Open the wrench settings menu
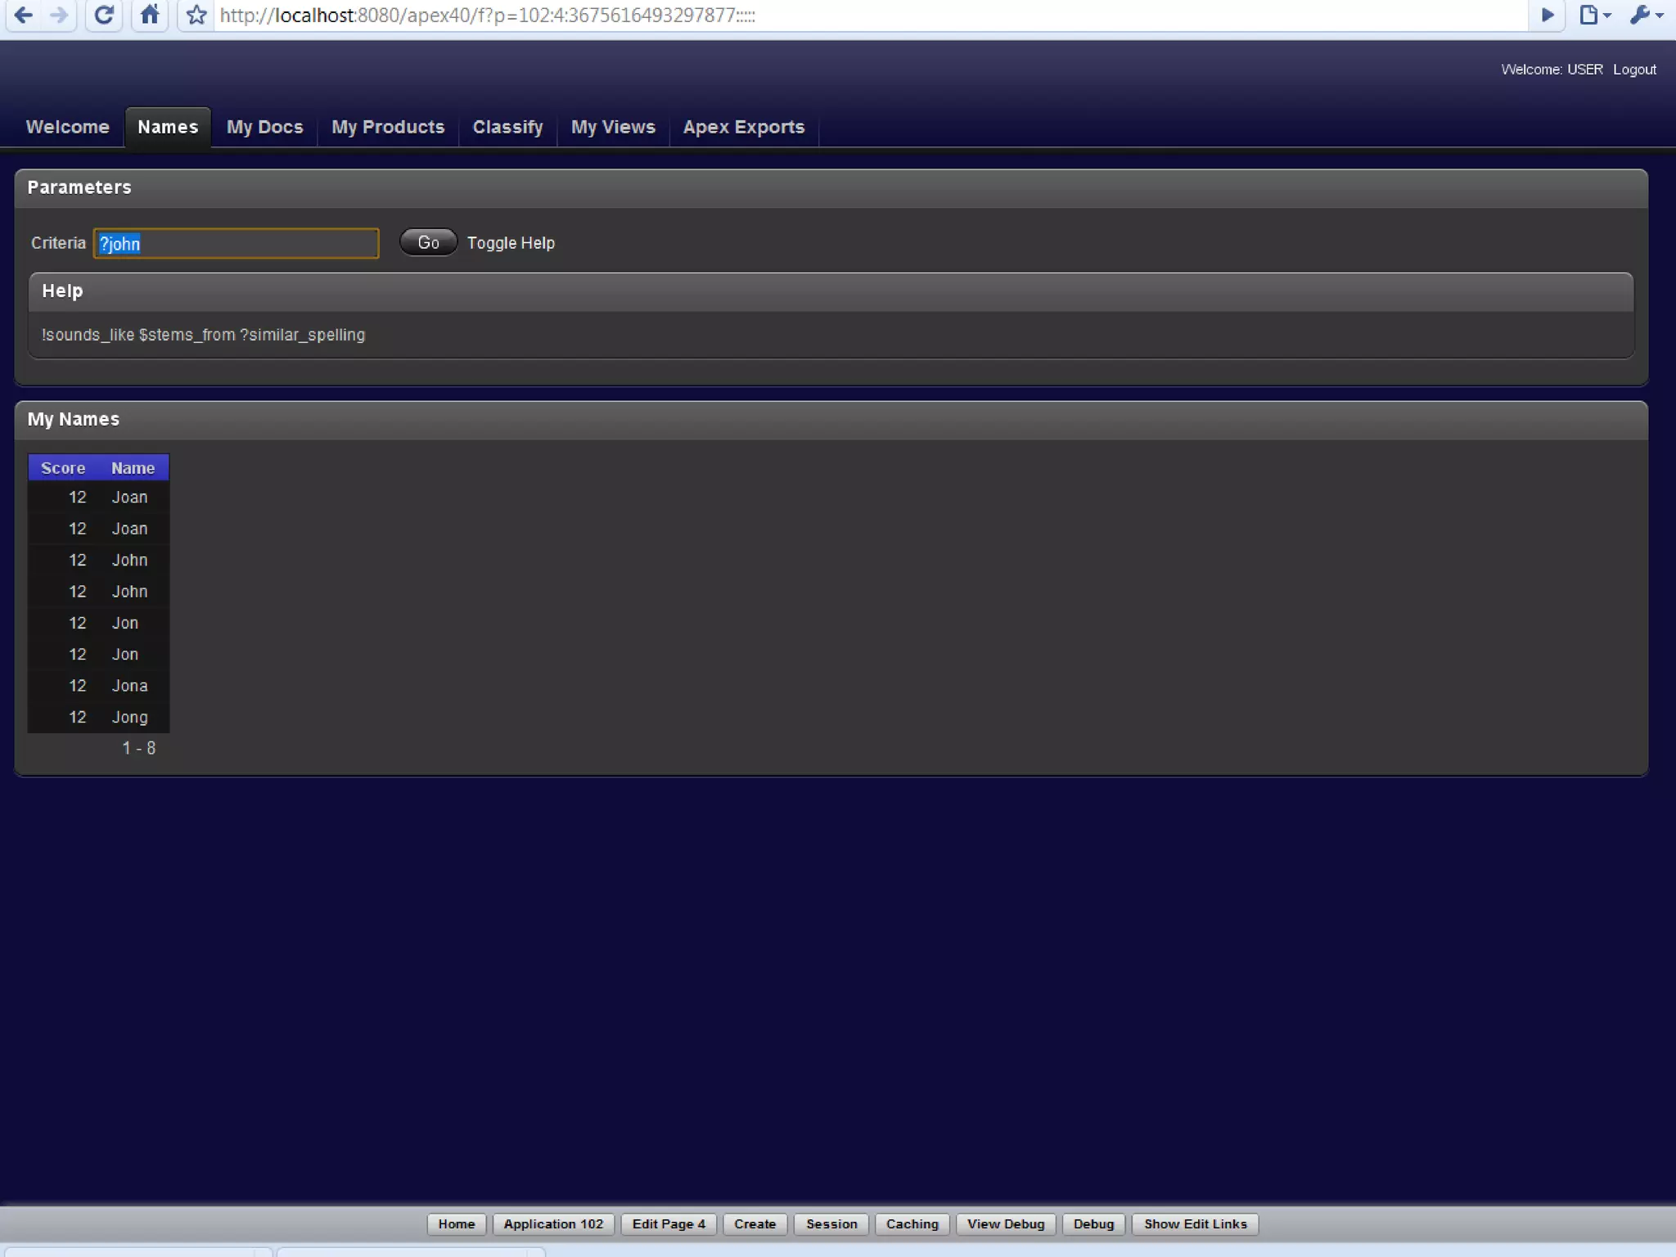The width and height of the screenshot is (1676, 1257). point(1646,15)
